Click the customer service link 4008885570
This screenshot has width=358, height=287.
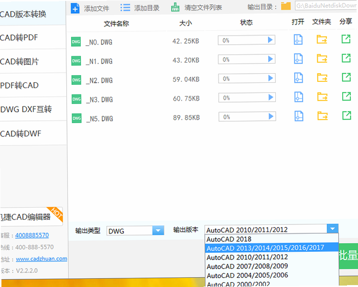(32, 235)
